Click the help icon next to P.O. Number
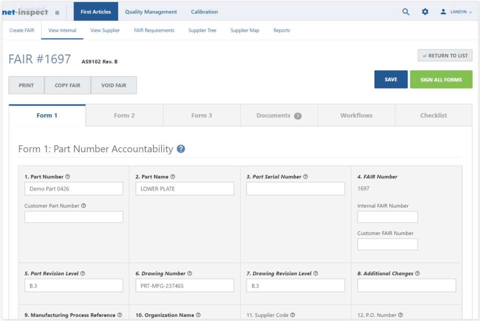Image resolution: width=480 pixels, height=321 pixels. point(399,315)
